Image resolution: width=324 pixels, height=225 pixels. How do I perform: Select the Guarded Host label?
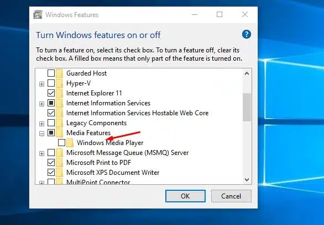(86, 73)
